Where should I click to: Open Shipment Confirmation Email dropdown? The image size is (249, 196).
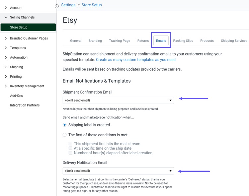click(118, 100)
